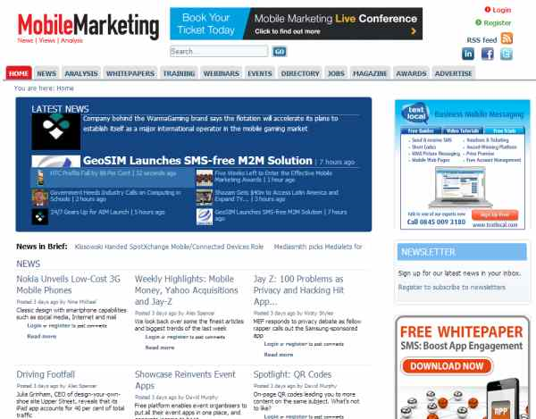Click the Login link
The image size is (536, 419).
click(x=501, y=10)
